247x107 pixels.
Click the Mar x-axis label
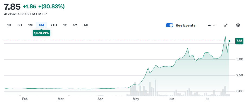[61, 99]
